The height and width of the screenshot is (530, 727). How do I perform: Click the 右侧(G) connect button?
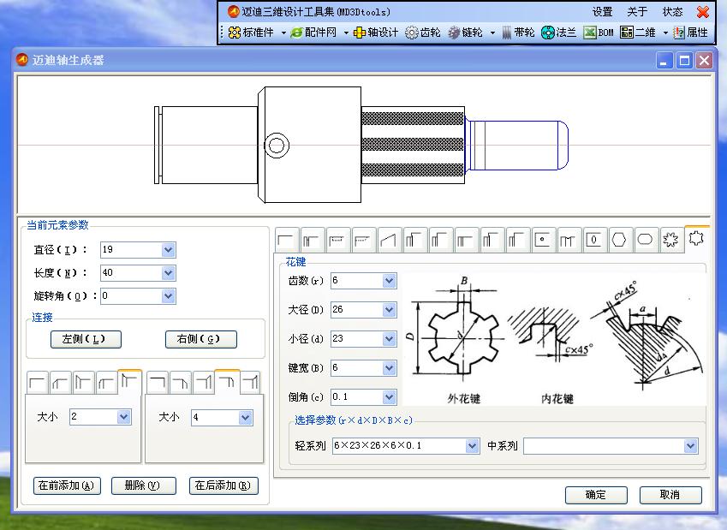[200, 339]
